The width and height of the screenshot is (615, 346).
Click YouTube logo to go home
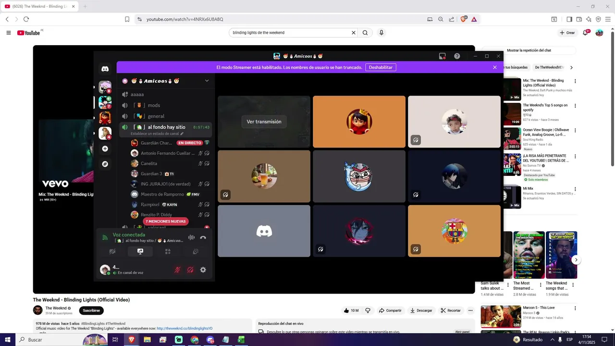tap(29, 33)
